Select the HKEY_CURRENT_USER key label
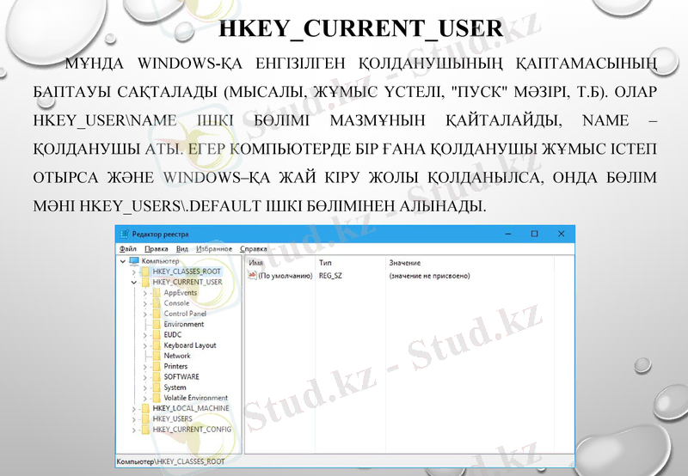Viewport: 688px width, 476px height. click(187, 283)
